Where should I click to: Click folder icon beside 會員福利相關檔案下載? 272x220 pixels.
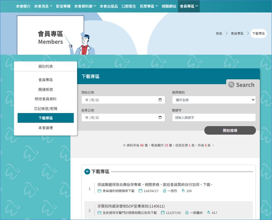(99, 191)
